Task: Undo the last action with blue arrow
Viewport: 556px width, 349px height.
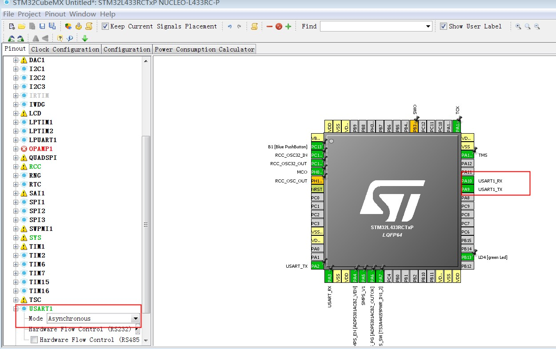Action: [230, 27]
